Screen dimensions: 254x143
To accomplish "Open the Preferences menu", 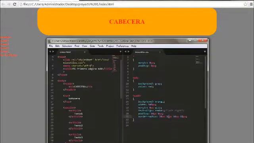I will (x=123, y=46).
